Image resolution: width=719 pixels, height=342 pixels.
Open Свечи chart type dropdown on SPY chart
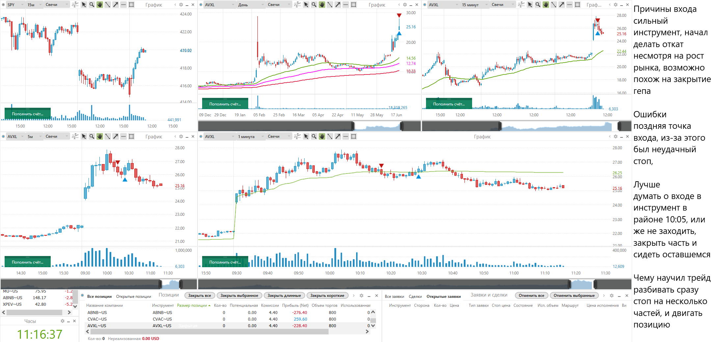tap(57, 5)
